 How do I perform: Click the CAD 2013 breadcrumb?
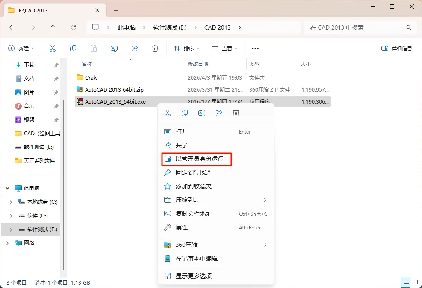pos(218,27)
